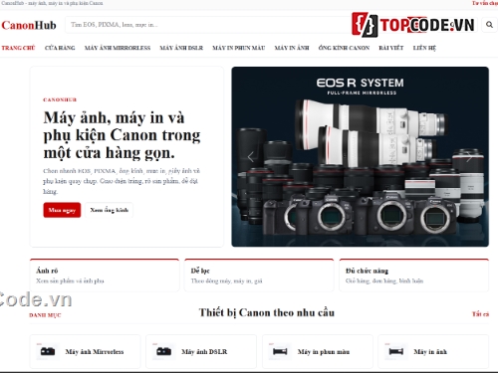498x373 pixels.
Task: Open the Máy in phun màu category card
Action: (318, 351)
